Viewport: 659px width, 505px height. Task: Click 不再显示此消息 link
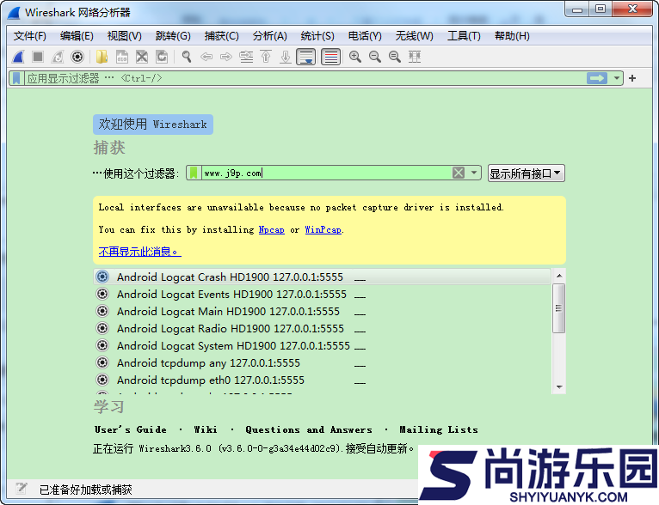click(139, 252)
